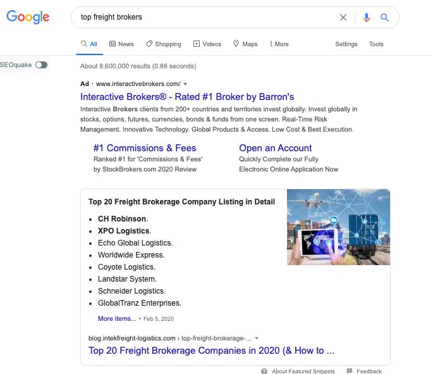The image size is (433, 374).
Task: Click the Echo Global Logistics list item
Action: tap(135, 243)
